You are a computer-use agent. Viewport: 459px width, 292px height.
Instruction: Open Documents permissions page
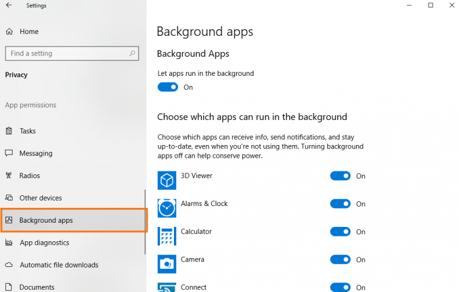click(x=37, y=287)
